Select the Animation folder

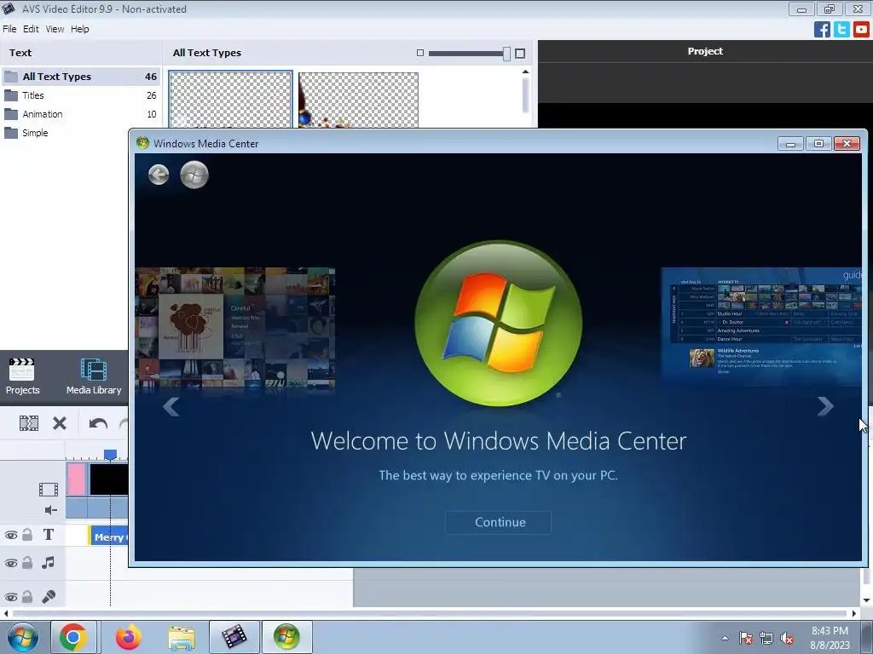tap(81, 114)
